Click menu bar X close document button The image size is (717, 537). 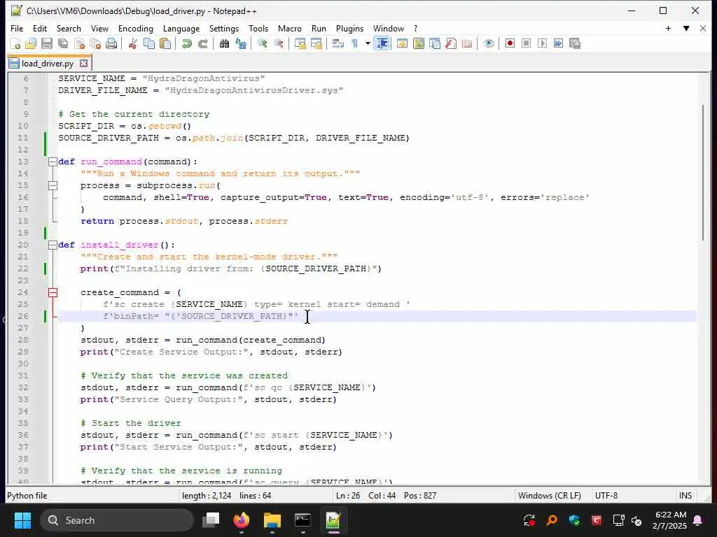(703, 28)
